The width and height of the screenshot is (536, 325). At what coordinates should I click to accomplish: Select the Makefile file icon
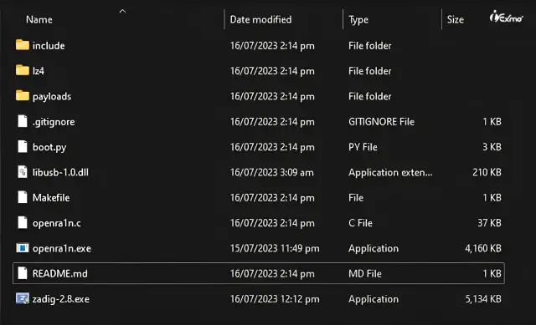tap(23, 197)
